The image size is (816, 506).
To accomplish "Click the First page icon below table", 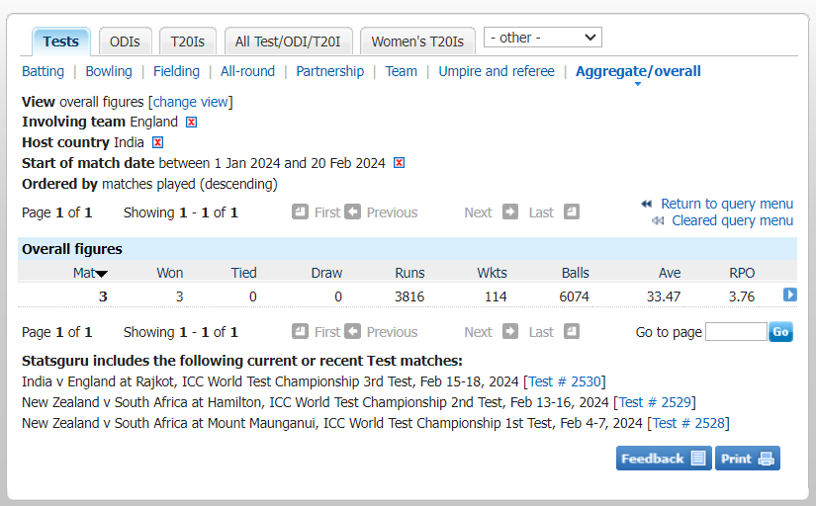I will [x=300, y=331].
